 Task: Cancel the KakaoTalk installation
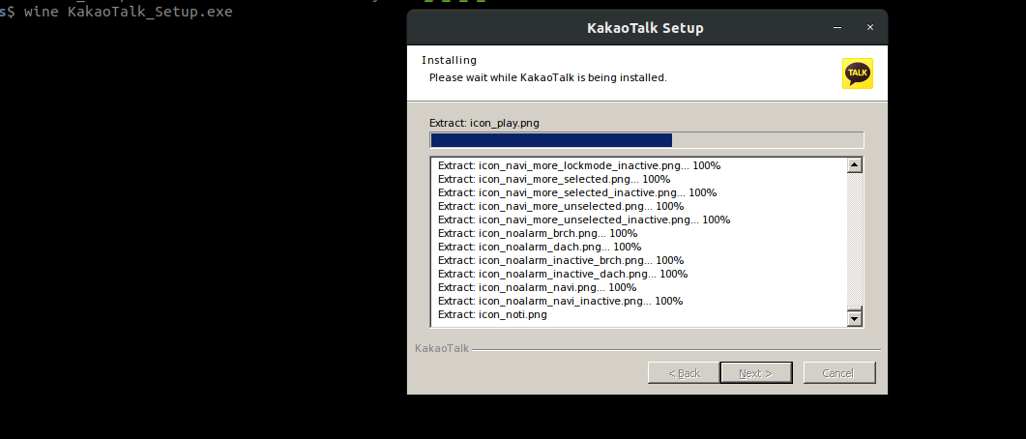(839, 372)
